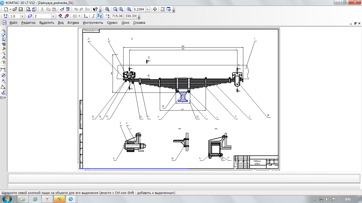The height and width of the screenshot is (203, 362).
Task: Open Internet Explorer from the taskbar
Action: pyautogui.click(x=35, y=199)
